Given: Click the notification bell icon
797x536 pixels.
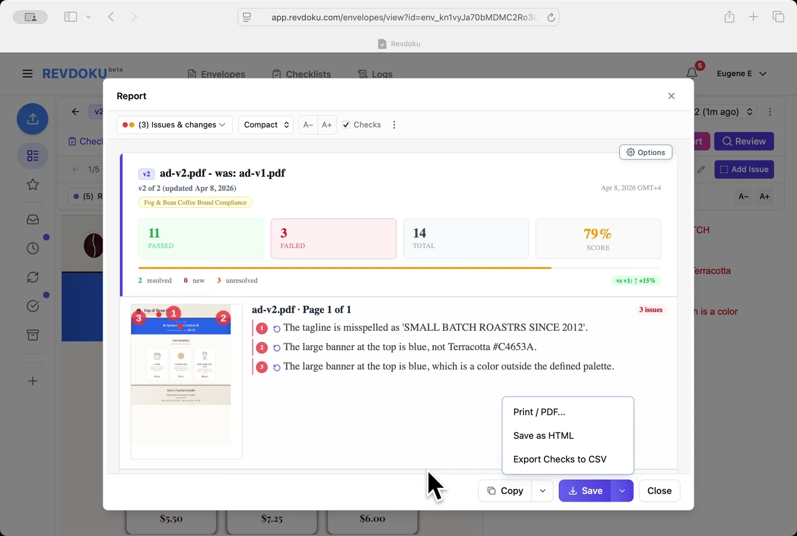Looking at the screenshot, I should (x=691, y=73).
